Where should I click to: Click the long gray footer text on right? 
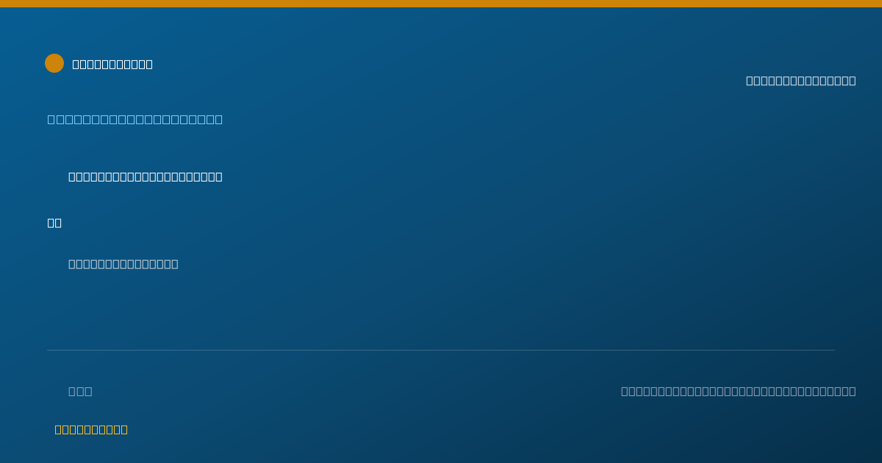pyautogui.click(x=738, y=391)
